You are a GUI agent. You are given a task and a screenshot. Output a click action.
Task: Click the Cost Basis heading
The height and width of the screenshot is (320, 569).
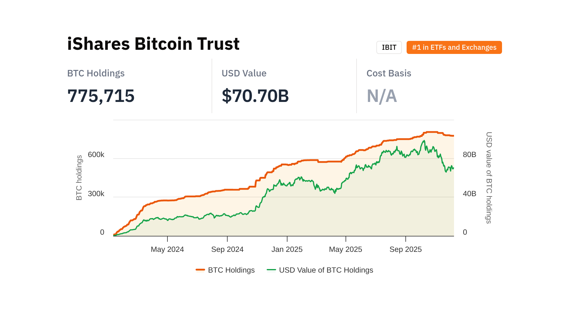389,73
